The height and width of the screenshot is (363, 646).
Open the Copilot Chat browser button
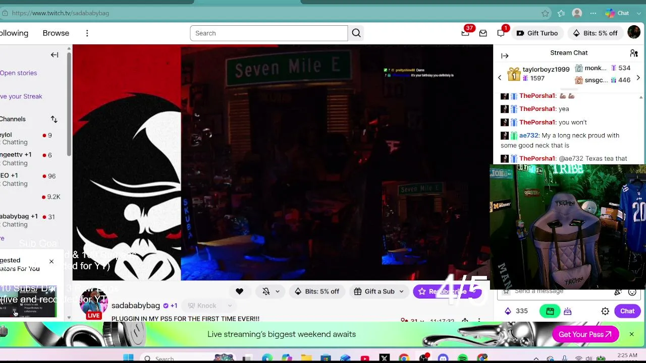pyautogui.click(x=618, y=13)
